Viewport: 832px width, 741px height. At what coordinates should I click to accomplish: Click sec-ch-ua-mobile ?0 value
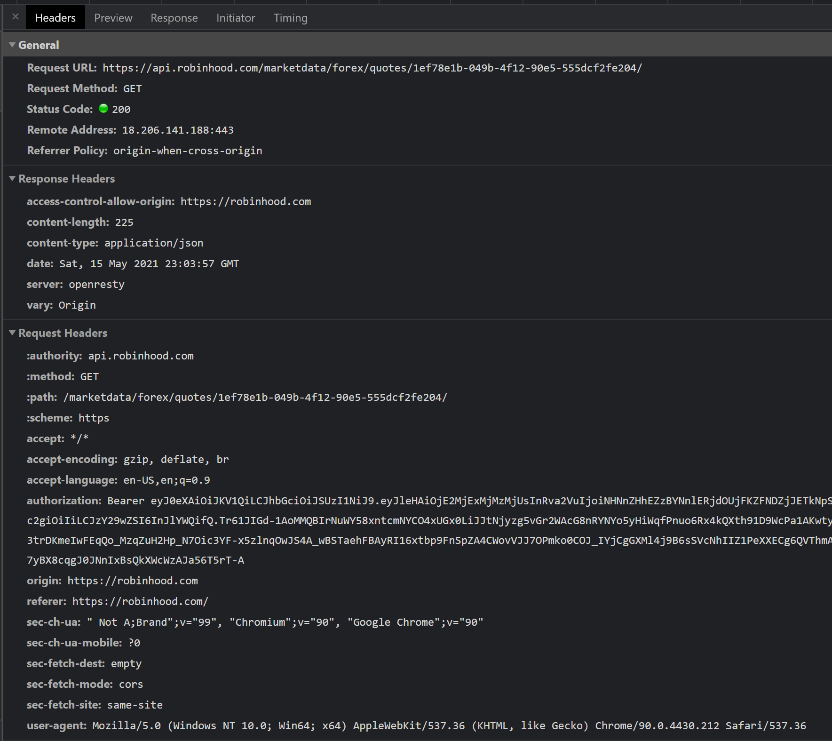point(134,643)
